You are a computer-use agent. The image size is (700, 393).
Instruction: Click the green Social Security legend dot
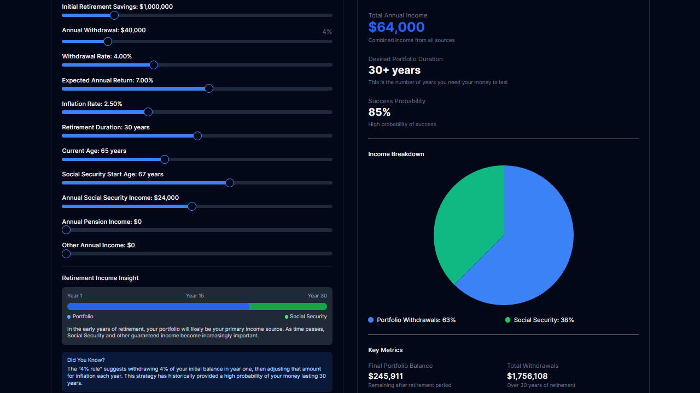pyautogui.click(x=508, y=320)
